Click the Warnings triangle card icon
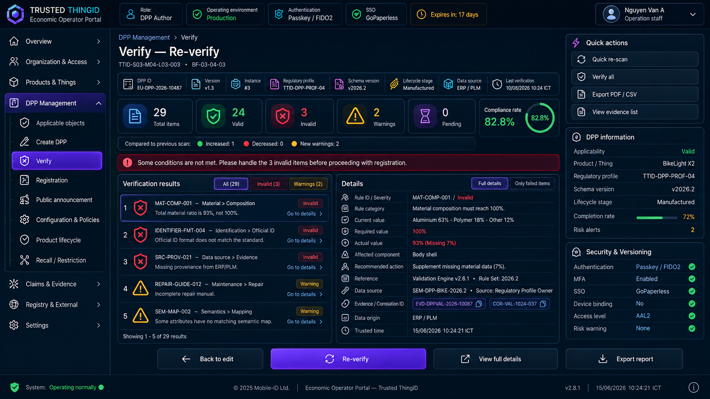Viewport: 710px width, 399px height. 355,116
